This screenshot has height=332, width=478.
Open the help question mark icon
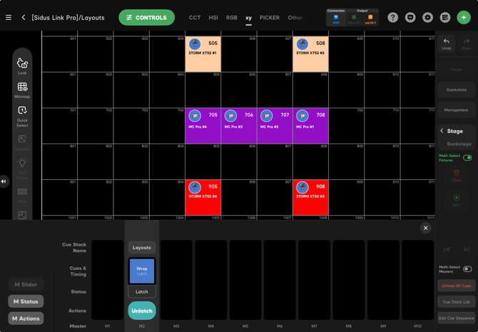point(393,17)
